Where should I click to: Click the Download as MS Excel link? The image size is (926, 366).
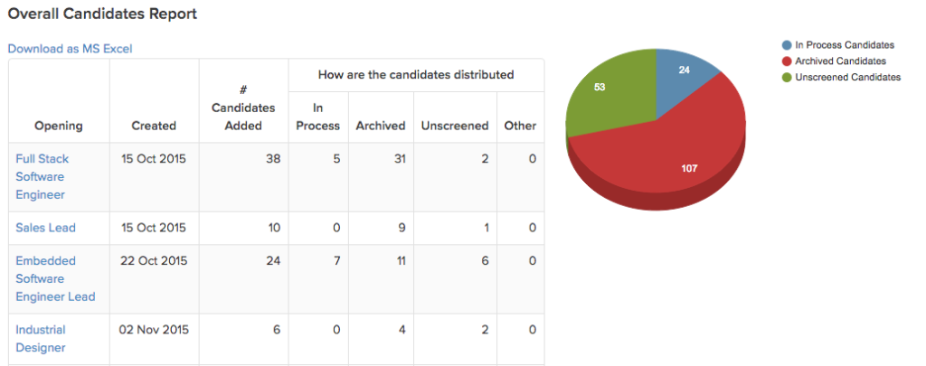pyautogui.click(x=71, y=49)
